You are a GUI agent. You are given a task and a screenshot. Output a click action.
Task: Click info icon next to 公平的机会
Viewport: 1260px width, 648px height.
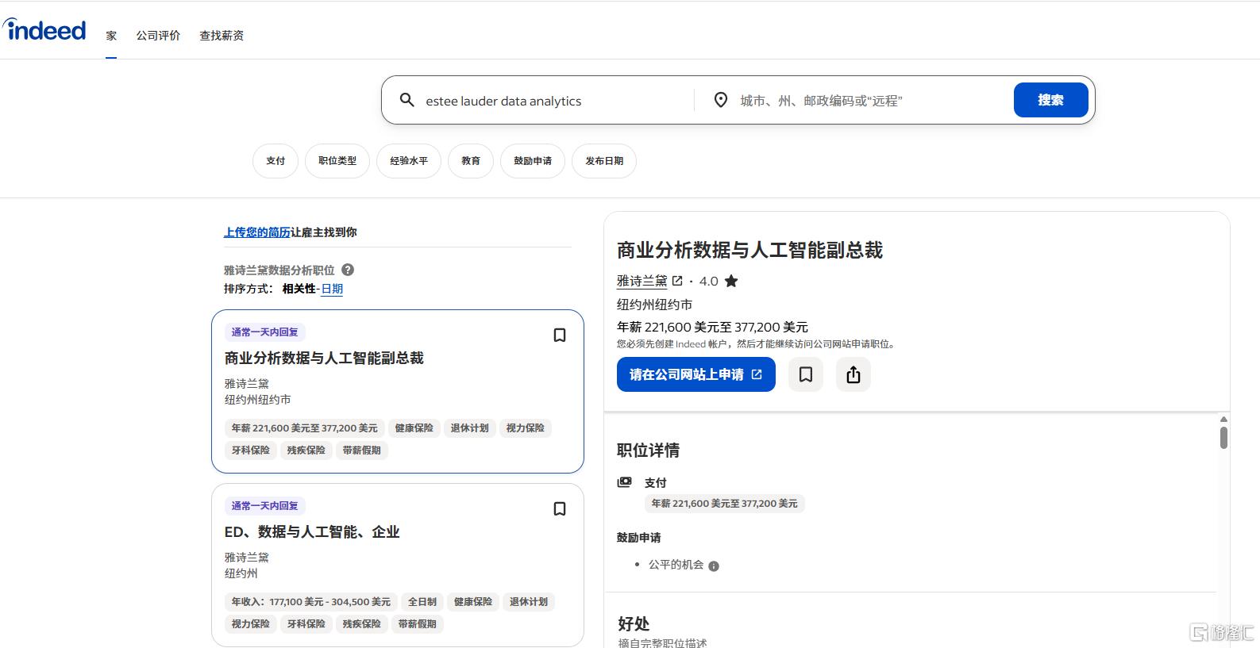click(714, 566)
